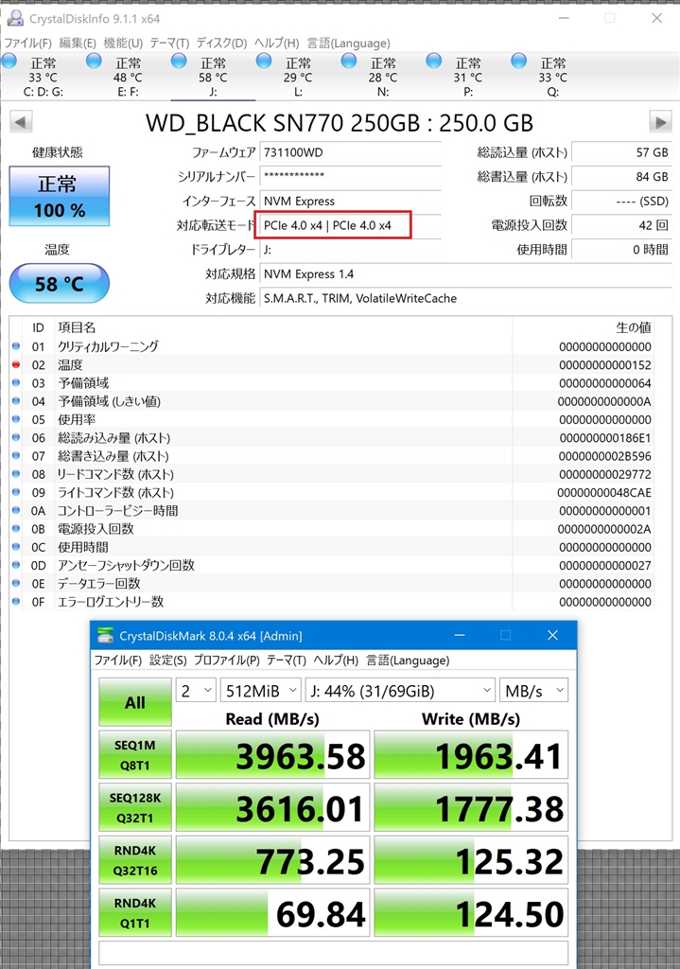Open ディスク(D) menu in CrystalDiskInfo
Screen dimensions: 680x969
pyautogui.click(x=221, y=44)
